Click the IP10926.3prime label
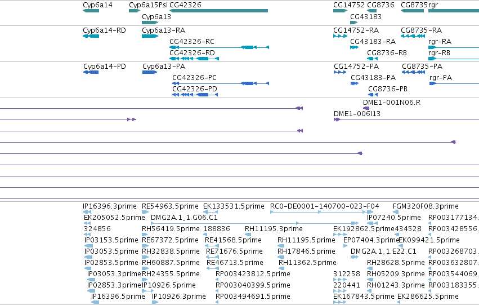 click(x=178, y=297)
